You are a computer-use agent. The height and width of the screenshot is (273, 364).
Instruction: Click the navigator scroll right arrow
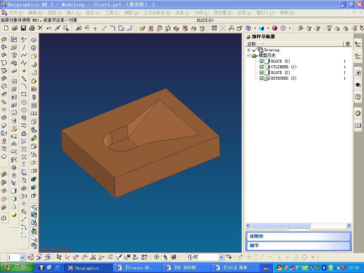click(x=349, y=226)
